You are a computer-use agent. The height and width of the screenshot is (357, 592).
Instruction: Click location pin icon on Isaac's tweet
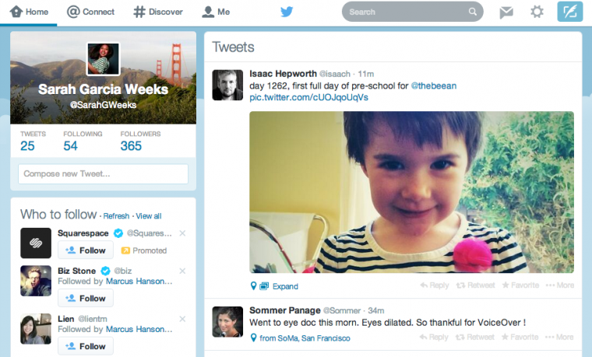(x=254, y=285)
